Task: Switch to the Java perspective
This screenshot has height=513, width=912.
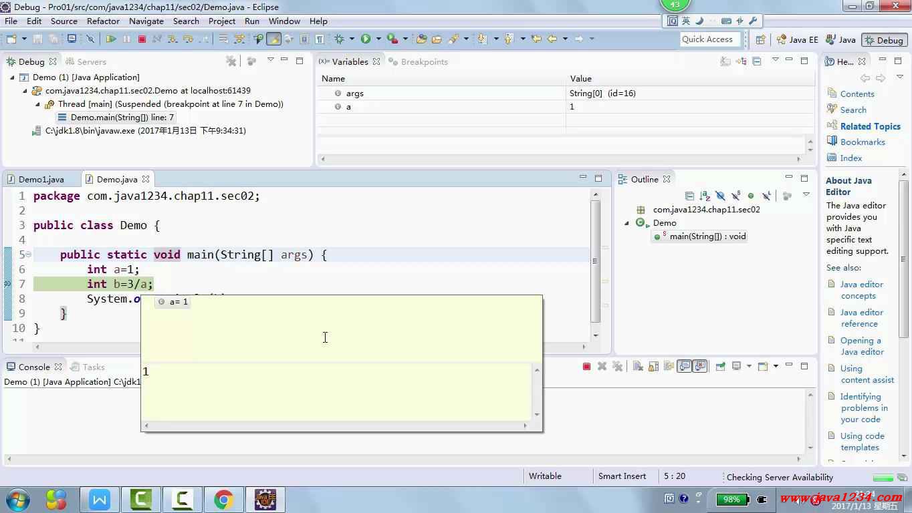Action: pos(840,40)
